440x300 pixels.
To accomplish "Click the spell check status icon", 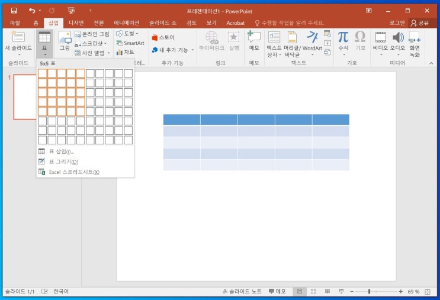I will pyautogui.click(x=44, y=291).
